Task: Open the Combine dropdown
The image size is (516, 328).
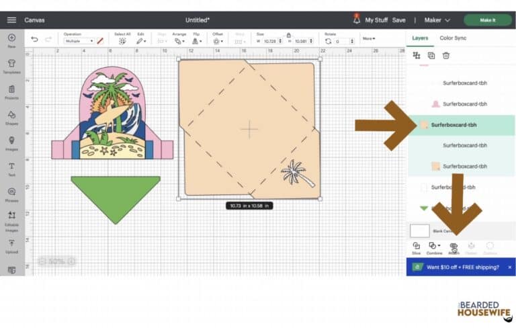Action: point(435,247)
